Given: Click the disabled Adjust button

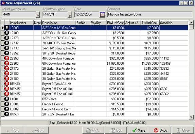Looking at the screenshot, I should pyautogui.click(x=37, y=130).
